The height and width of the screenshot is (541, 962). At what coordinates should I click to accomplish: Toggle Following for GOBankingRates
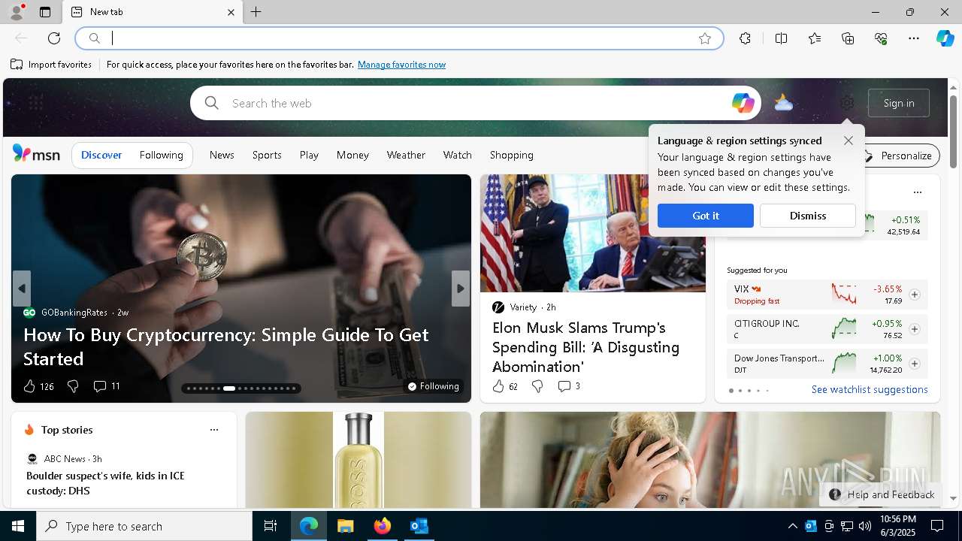(434, 386)
